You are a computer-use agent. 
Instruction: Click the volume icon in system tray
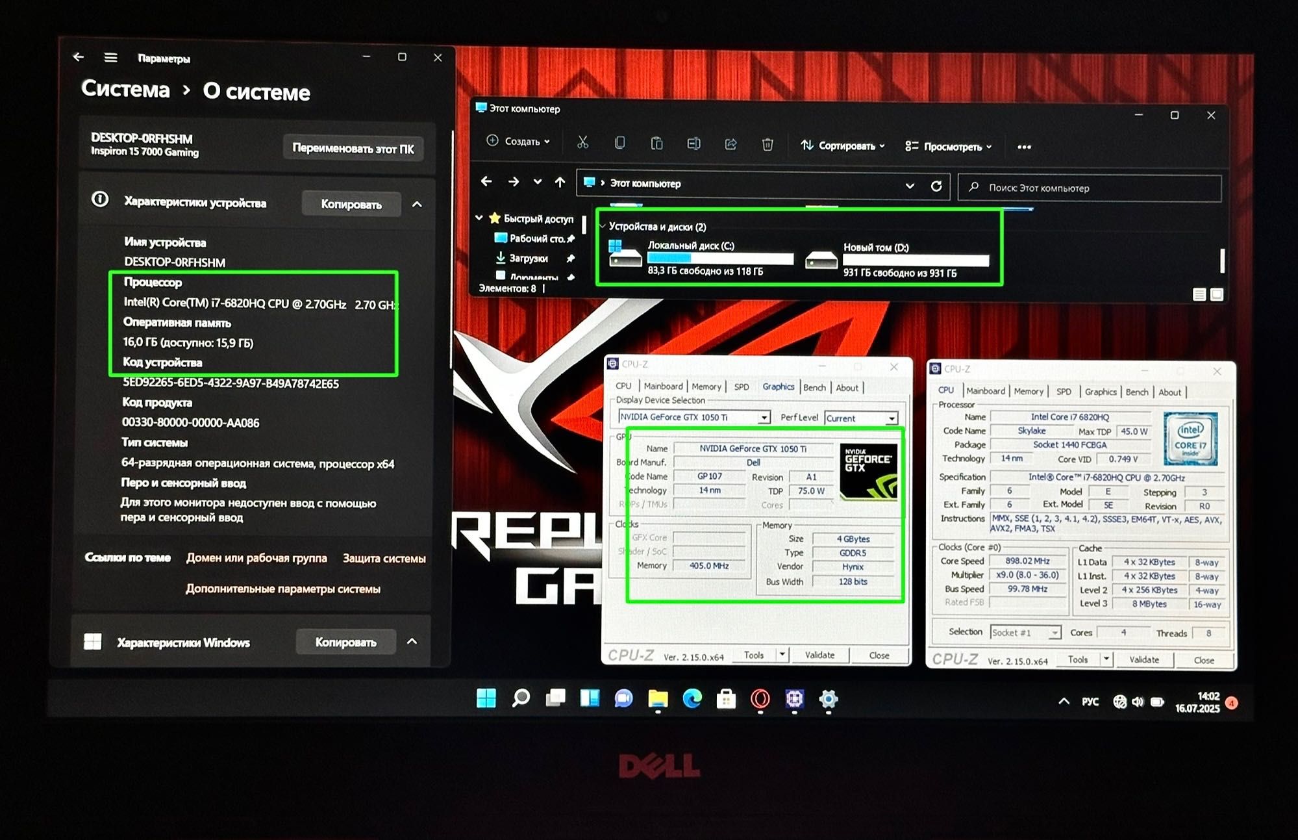coord(1138,702)
